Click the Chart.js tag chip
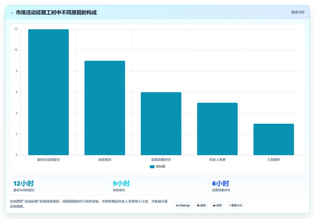This screenshot has width=315, height=219. (183, 205)
